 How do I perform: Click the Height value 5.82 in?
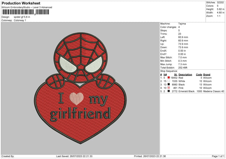point(220,9)
